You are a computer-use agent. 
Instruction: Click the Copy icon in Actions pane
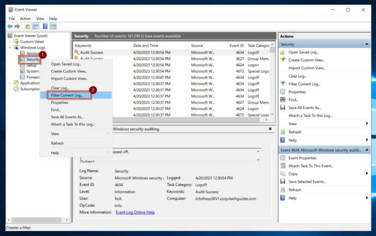(x=282, y=174)
